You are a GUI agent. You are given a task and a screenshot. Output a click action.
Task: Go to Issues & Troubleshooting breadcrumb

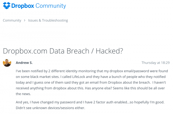click(x=48, y=20)
